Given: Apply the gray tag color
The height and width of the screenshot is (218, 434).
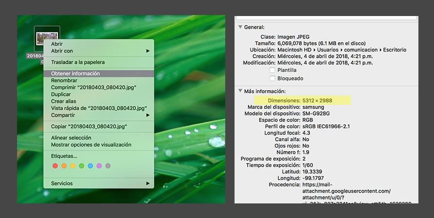Looking at the screenshot, I should 108,166.
